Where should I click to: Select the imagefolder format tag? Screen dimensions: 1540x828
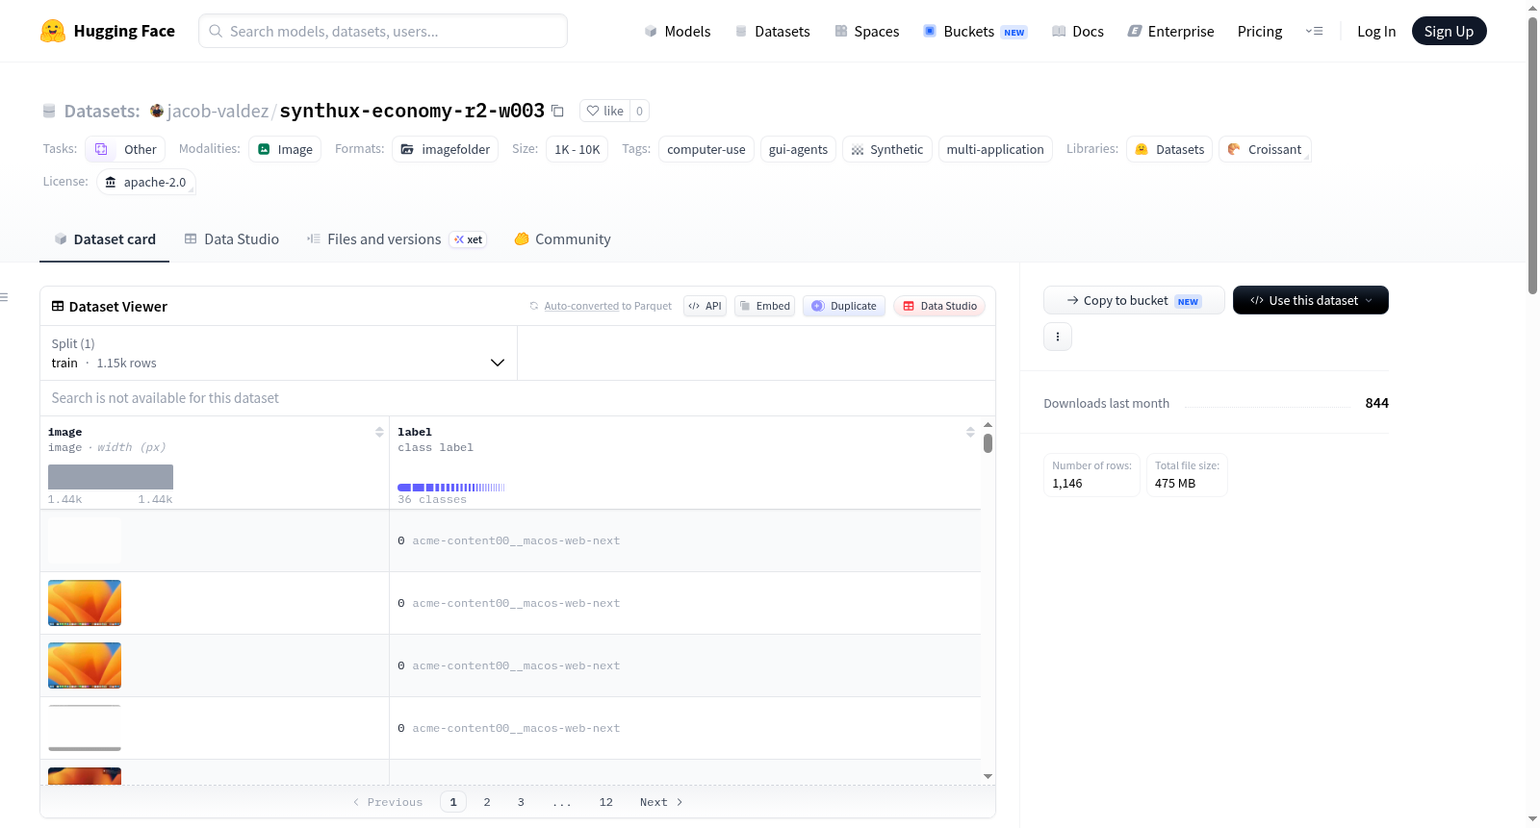coord(446,149)
